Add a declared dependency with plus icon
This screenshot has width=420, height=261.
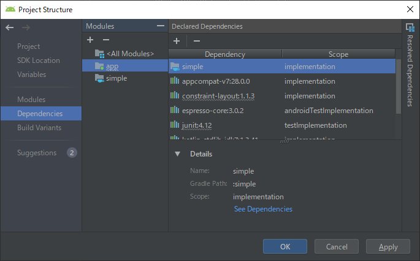coord(177,41)
